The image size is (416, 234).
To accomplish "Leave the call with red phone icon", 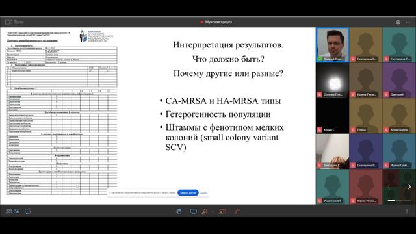I will click(x=237, y=211).
